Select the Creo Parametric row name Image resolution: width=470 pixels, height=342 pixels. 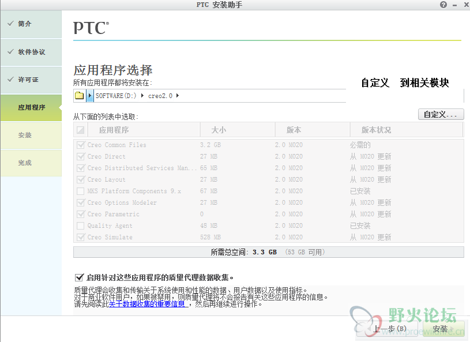[x=113, y=215]
